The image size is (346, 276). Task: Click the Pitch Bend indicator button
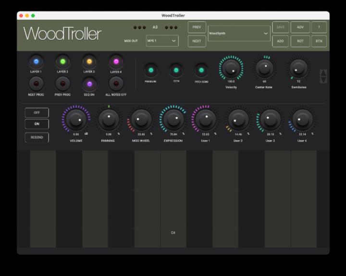(201, 70)
